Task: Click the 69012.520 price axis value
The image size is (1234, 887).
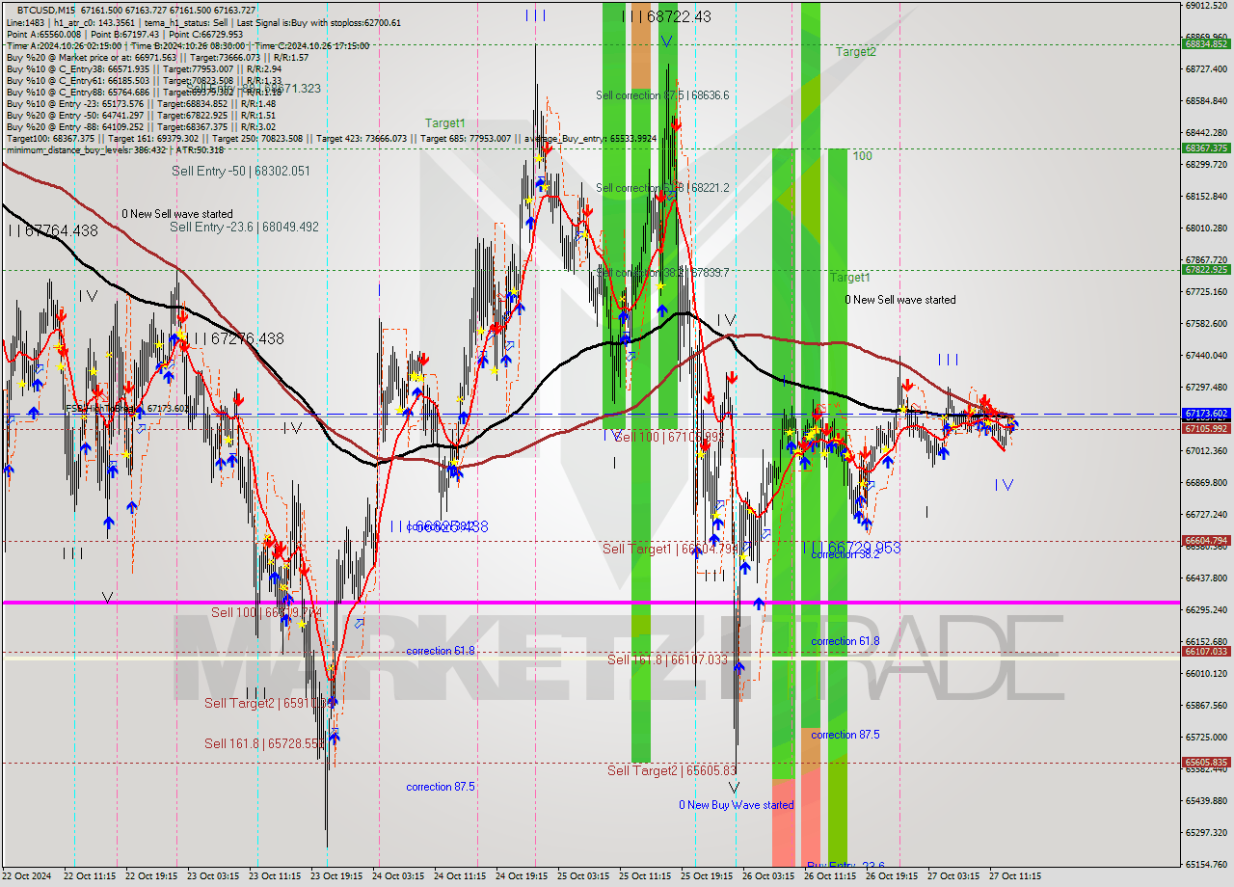Action: (1206, 6)
